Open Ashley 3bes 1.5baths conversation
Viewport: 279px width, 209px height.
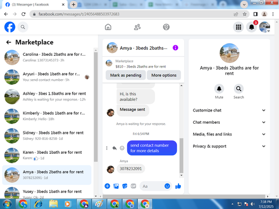(47, 96)
